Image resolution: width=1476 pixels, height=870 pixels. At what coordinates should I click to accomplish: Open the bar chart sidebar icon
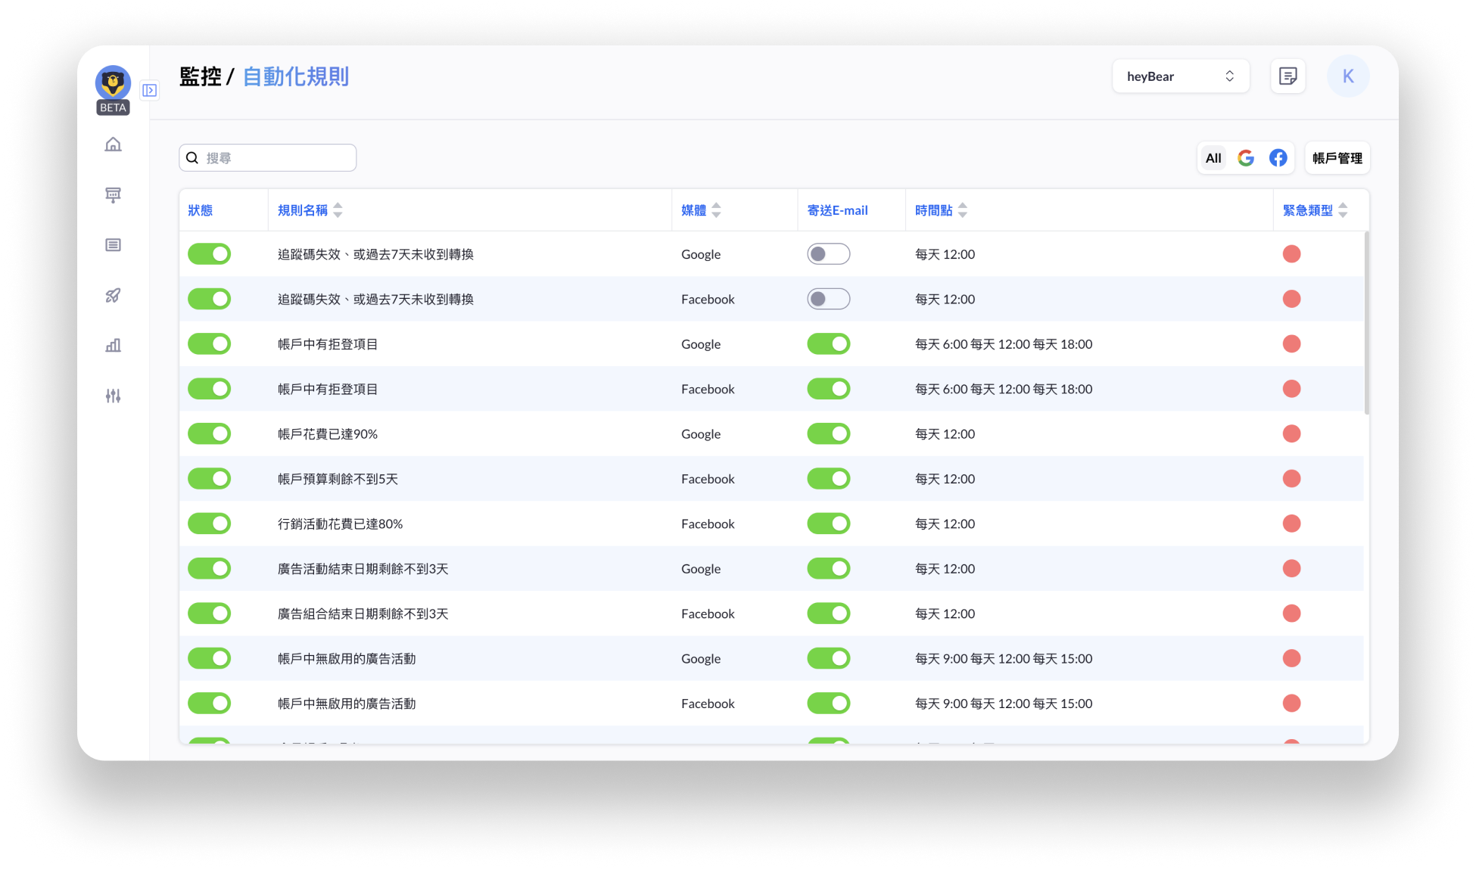click(113, 346)
